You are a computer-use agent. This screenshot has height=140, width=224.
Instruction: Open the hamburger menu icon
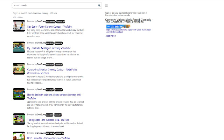pos(106,6)
